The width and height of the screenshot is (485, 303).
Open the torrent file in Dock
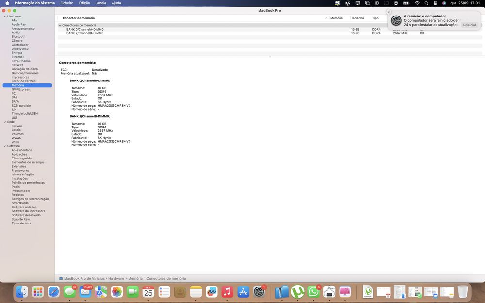coord(368,291)
